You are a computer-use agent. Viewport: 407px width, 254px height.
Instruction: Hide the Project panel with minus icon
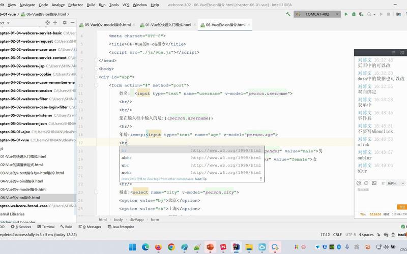click(x=72, y=23)
